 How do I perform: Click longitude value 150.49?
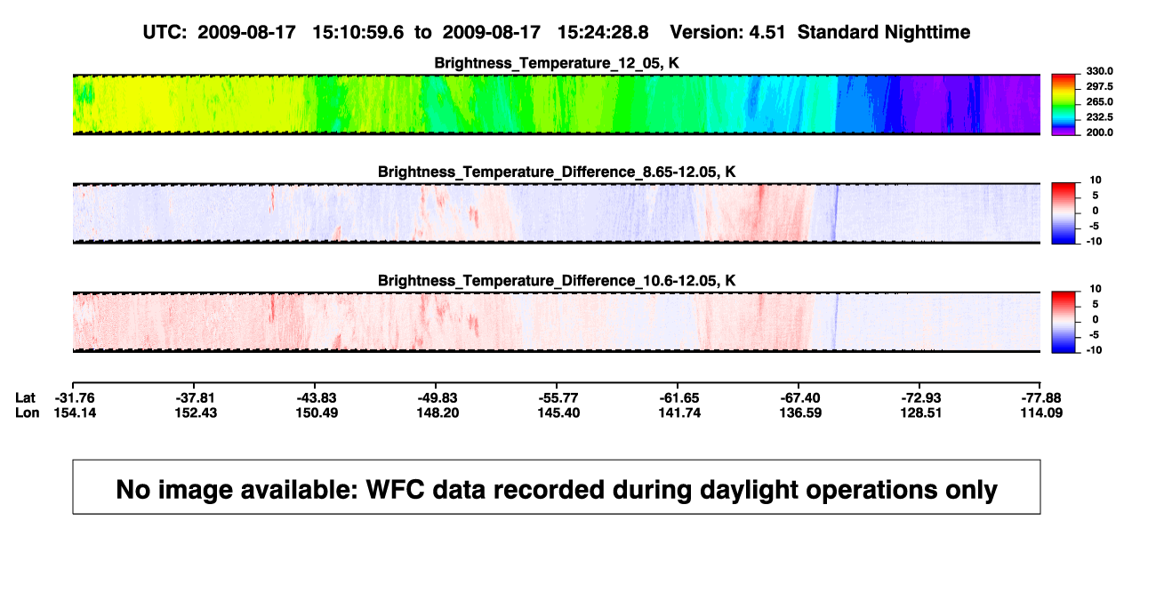(317, 413)
